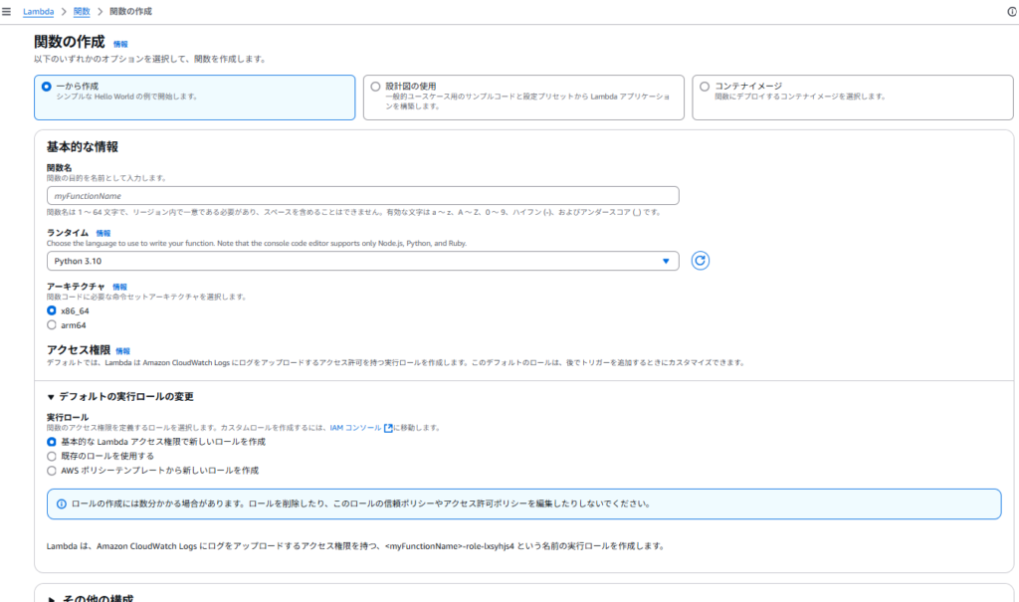Click the 情報 link next to 関数の作成
The height and width of the screenshot is (602, 1019).
[x=120, y=44]
